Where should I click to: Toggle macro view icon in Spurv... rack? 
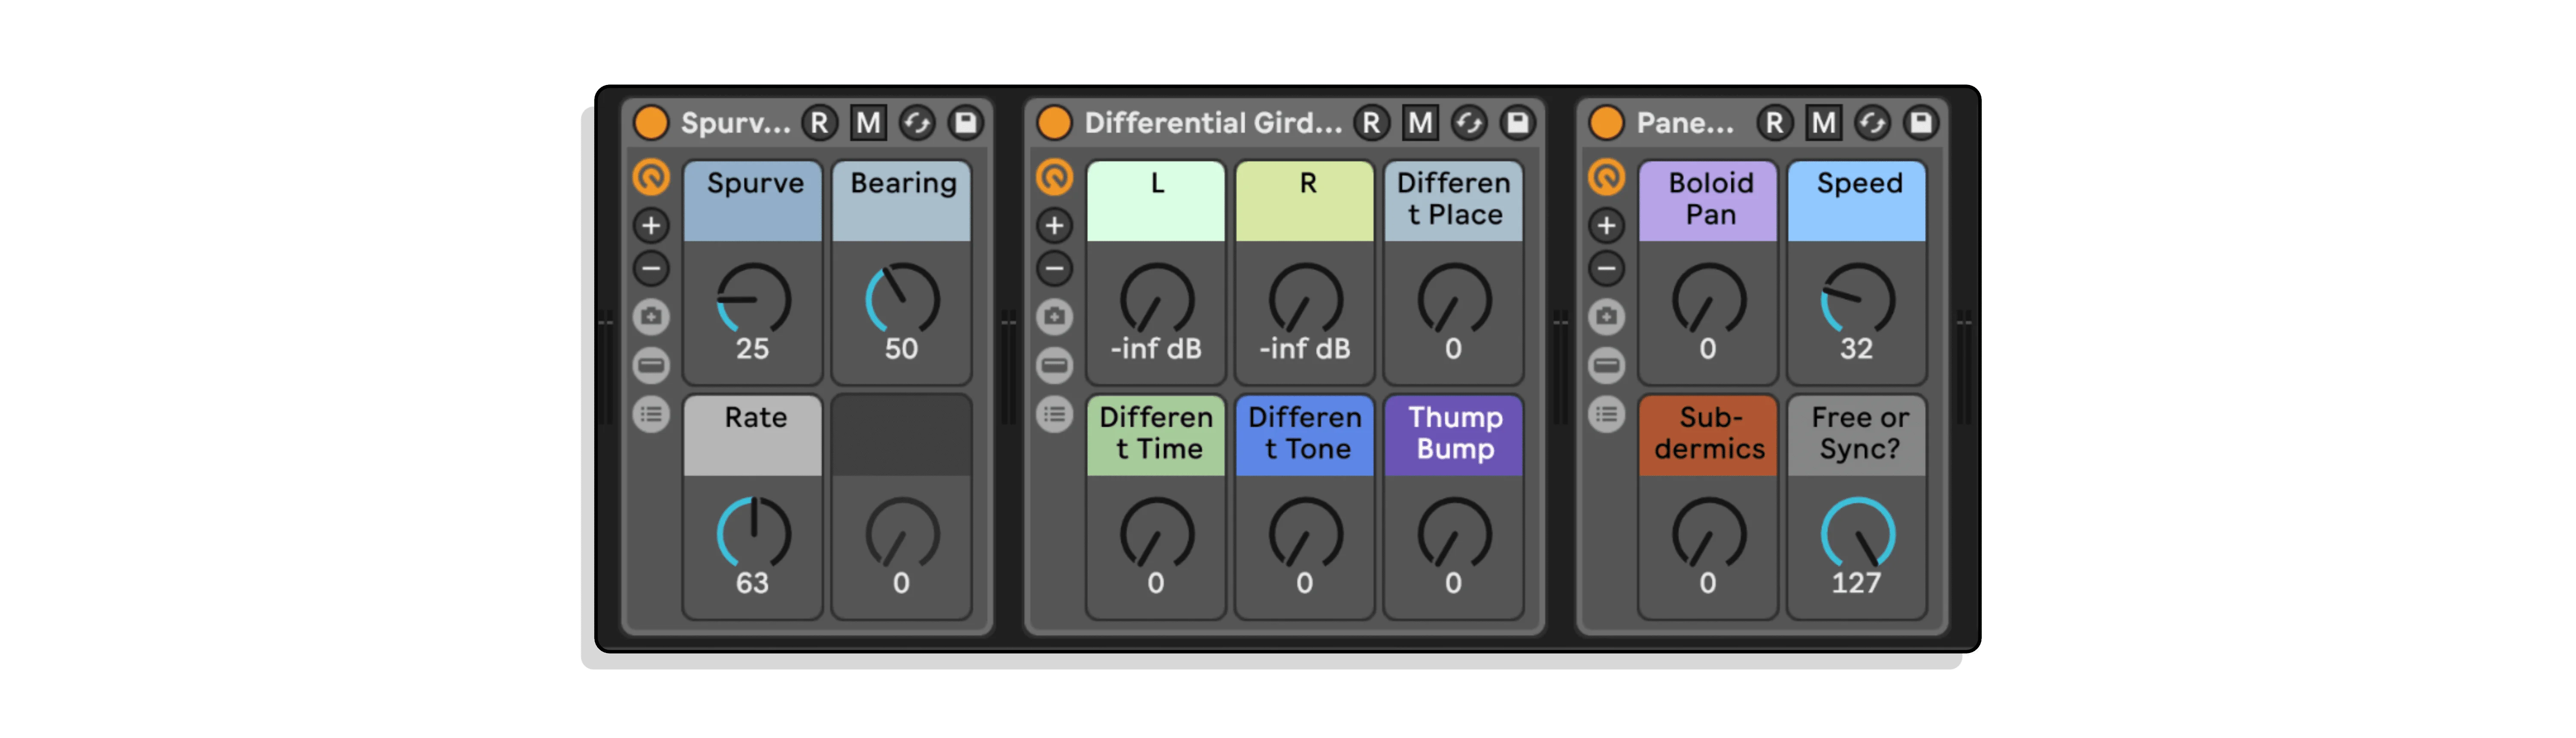click(x=651, y=178)
